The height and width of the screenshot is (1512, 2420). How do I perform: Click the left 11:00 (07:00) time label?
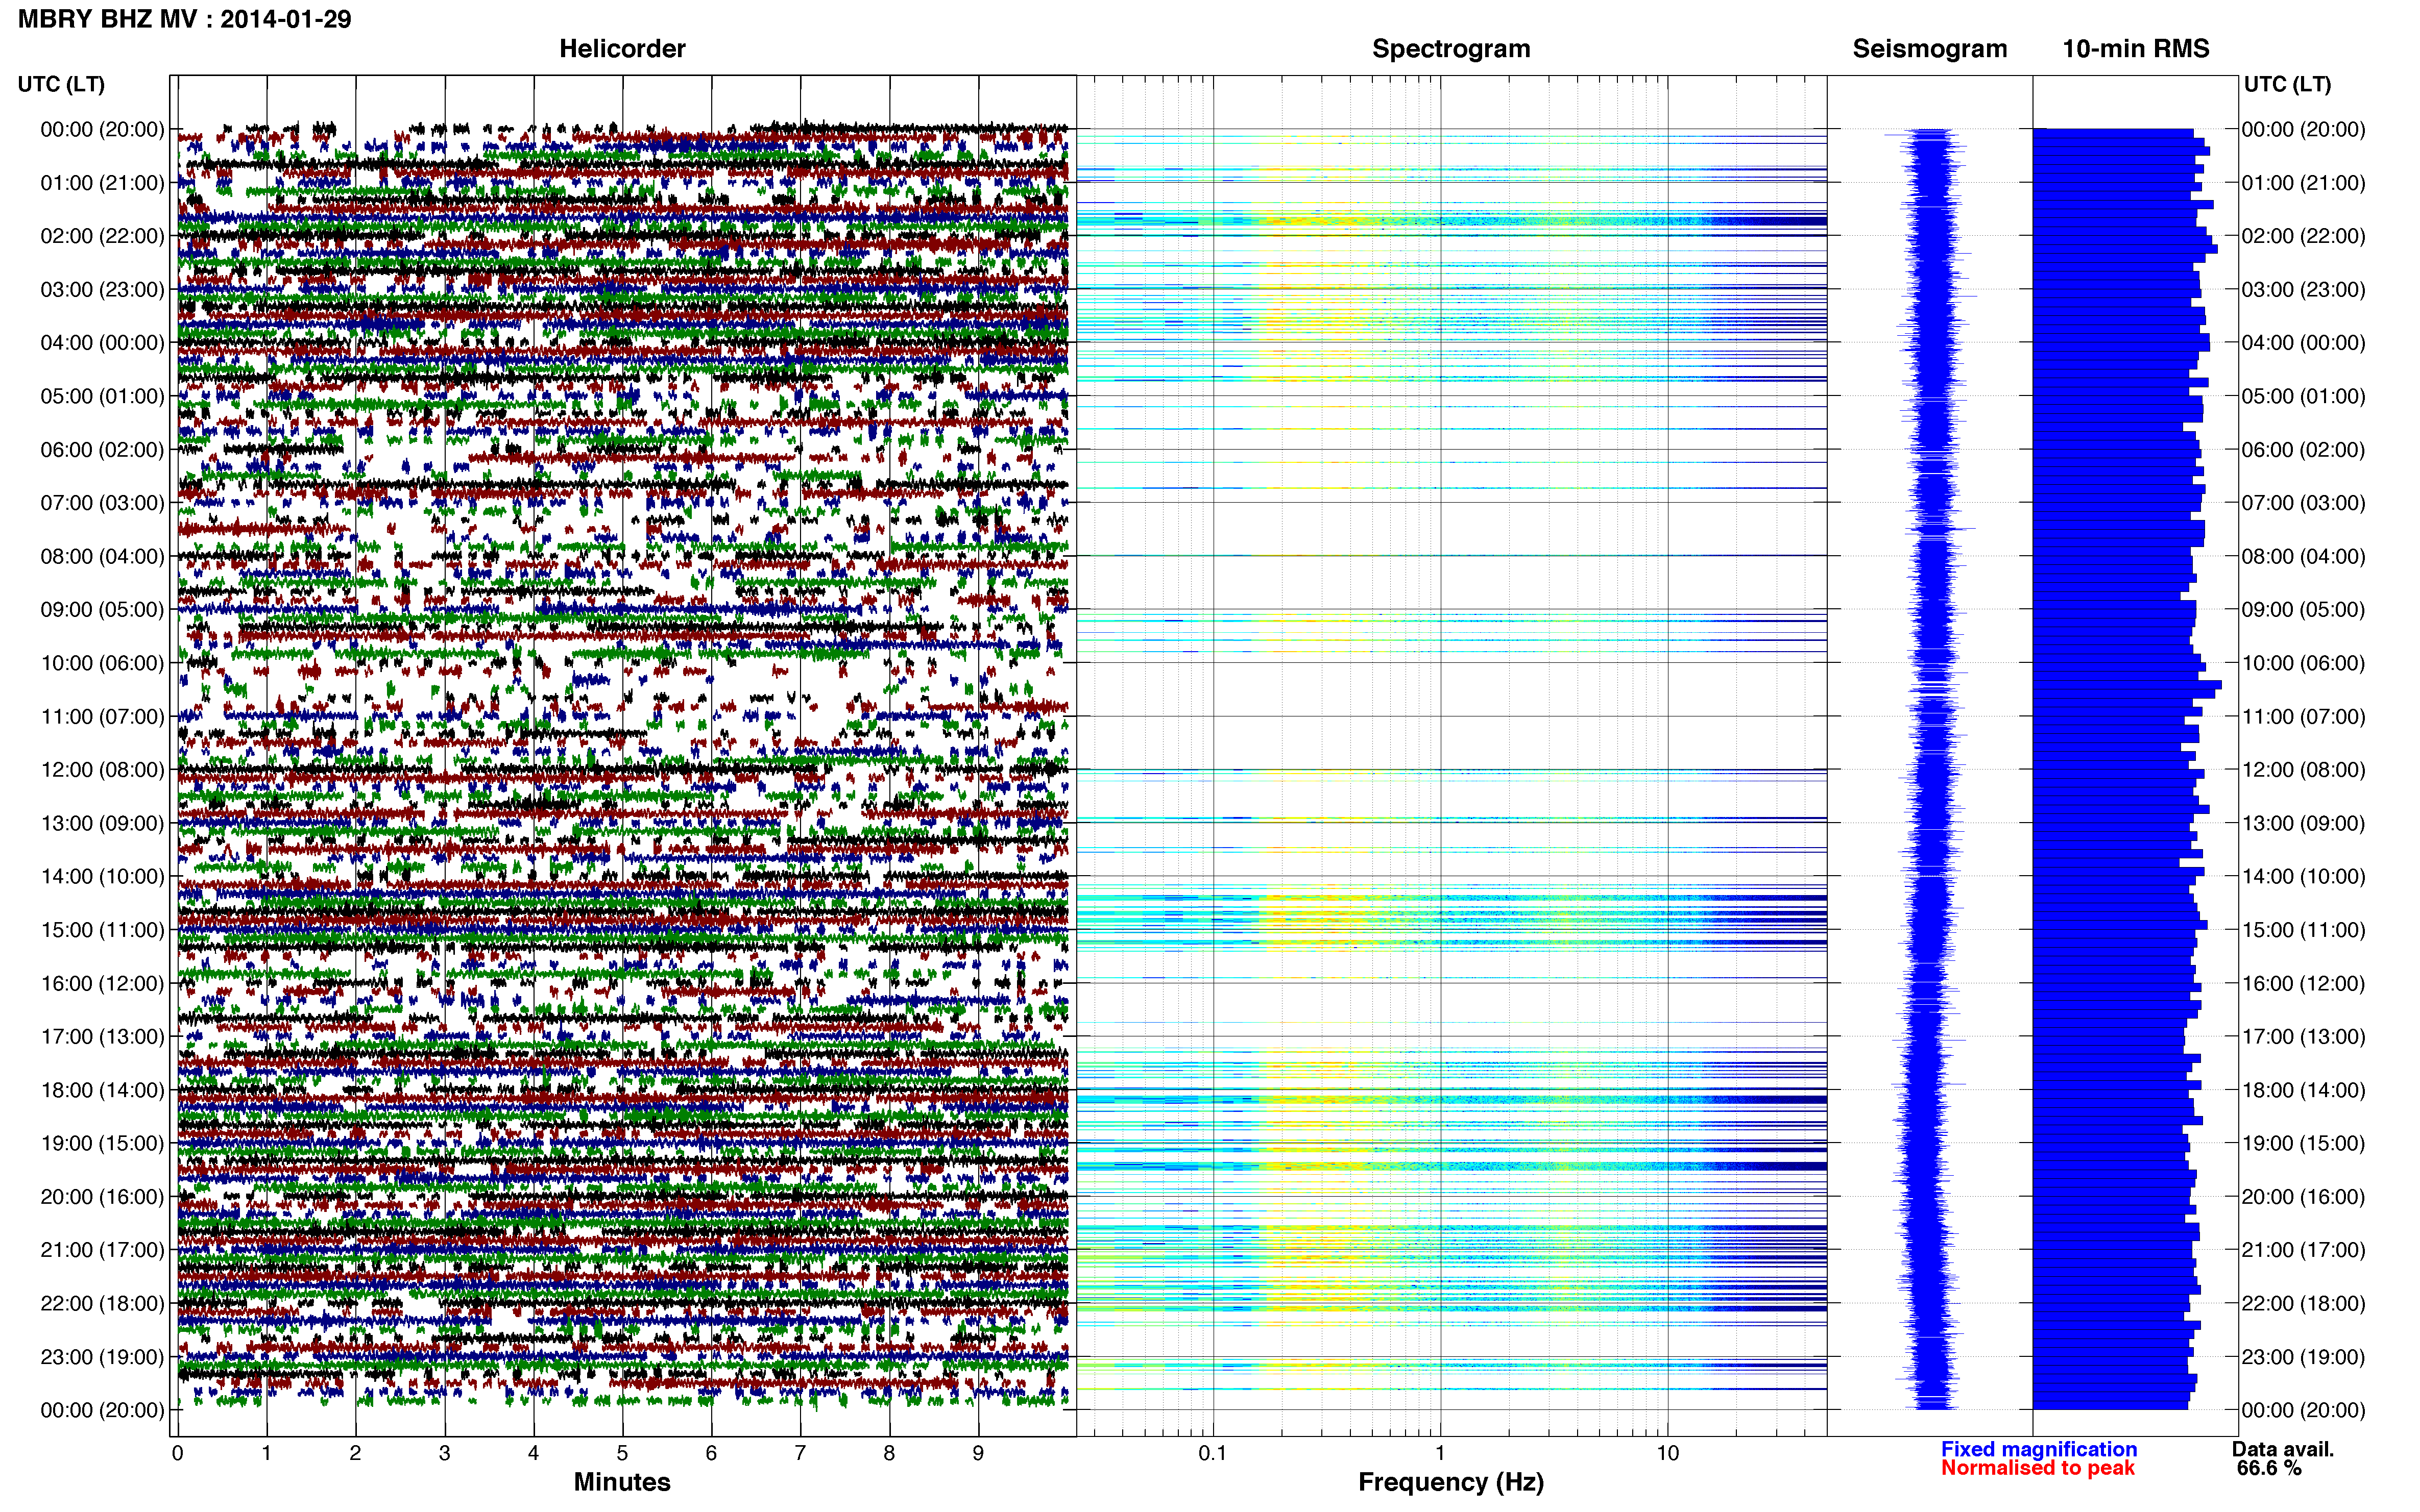coord(102,716)
